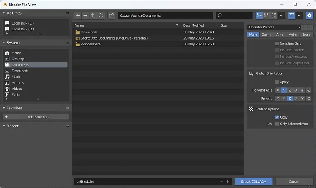Enable UV Only Selected Map
This screenshot has height=188, width=316.
coord(277,124)
